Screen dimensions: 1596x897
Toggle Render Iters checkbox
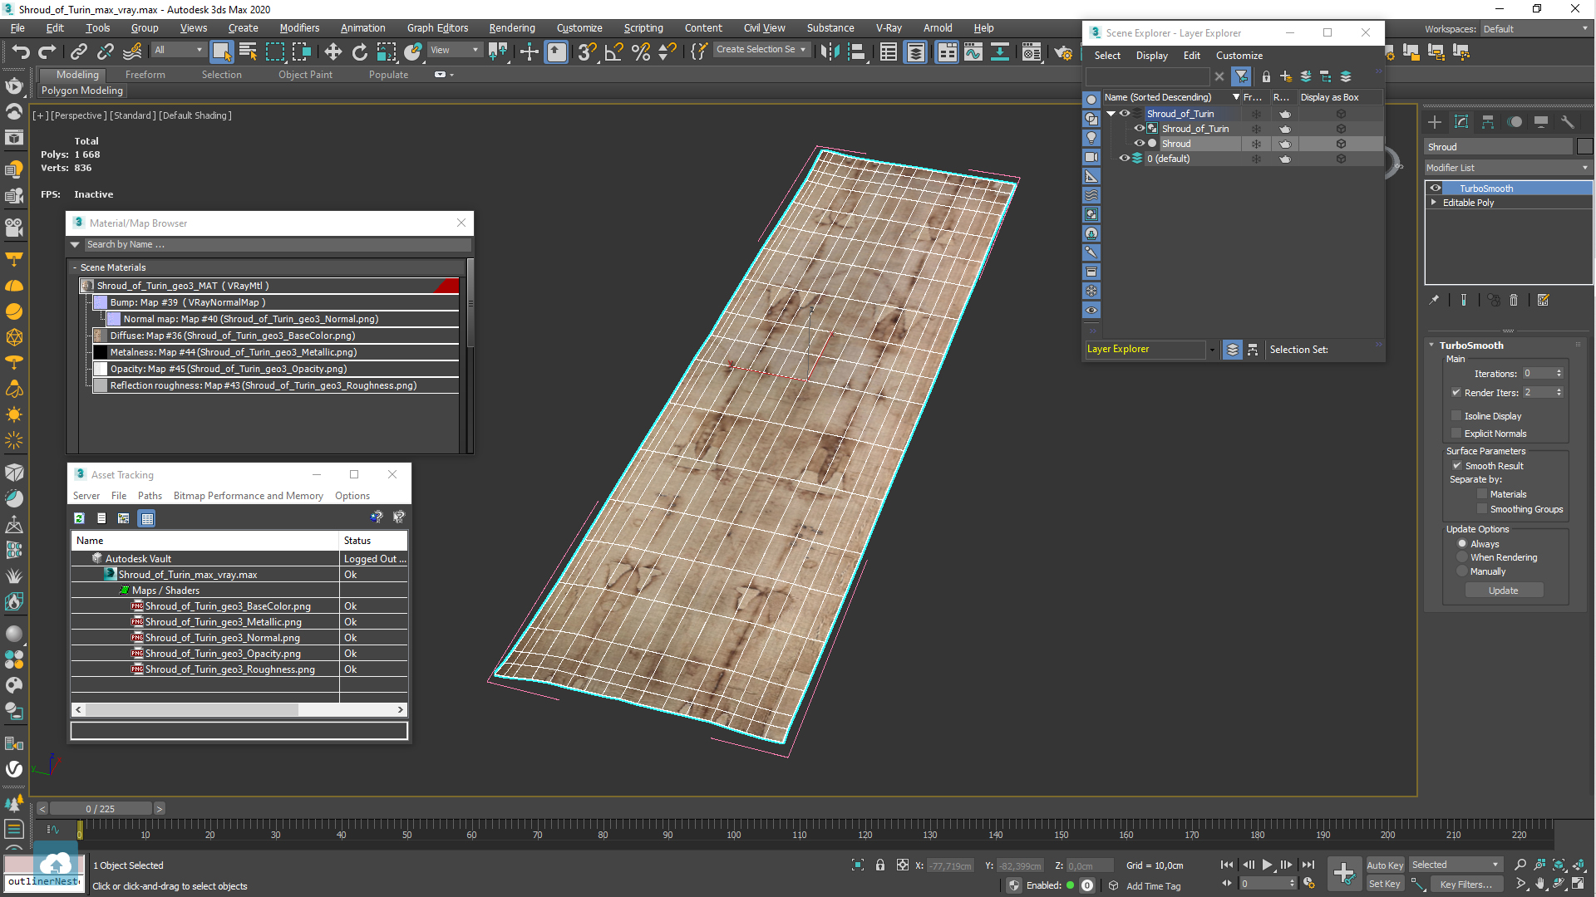1456,393
